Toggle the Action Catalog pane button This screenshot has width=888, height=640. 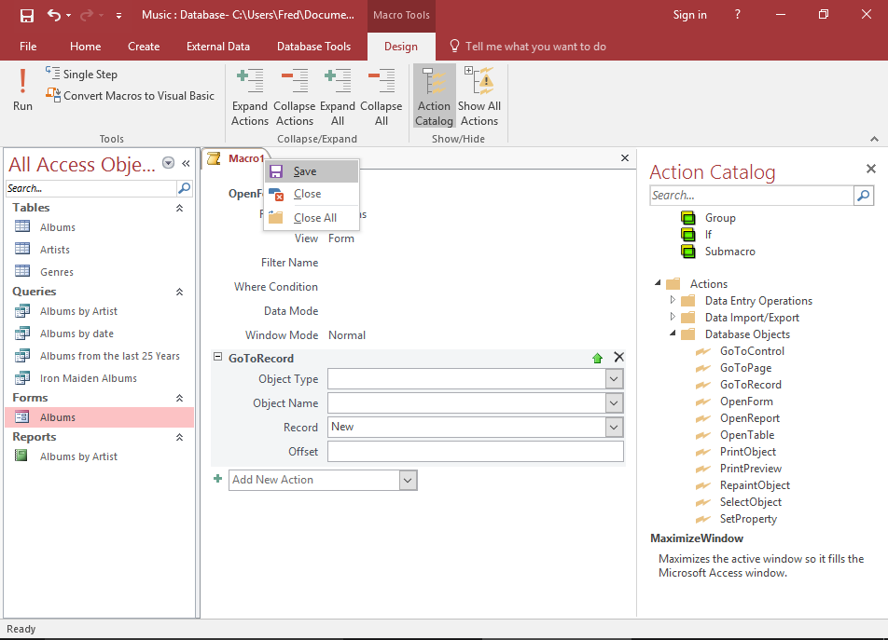tap(435, 96)
